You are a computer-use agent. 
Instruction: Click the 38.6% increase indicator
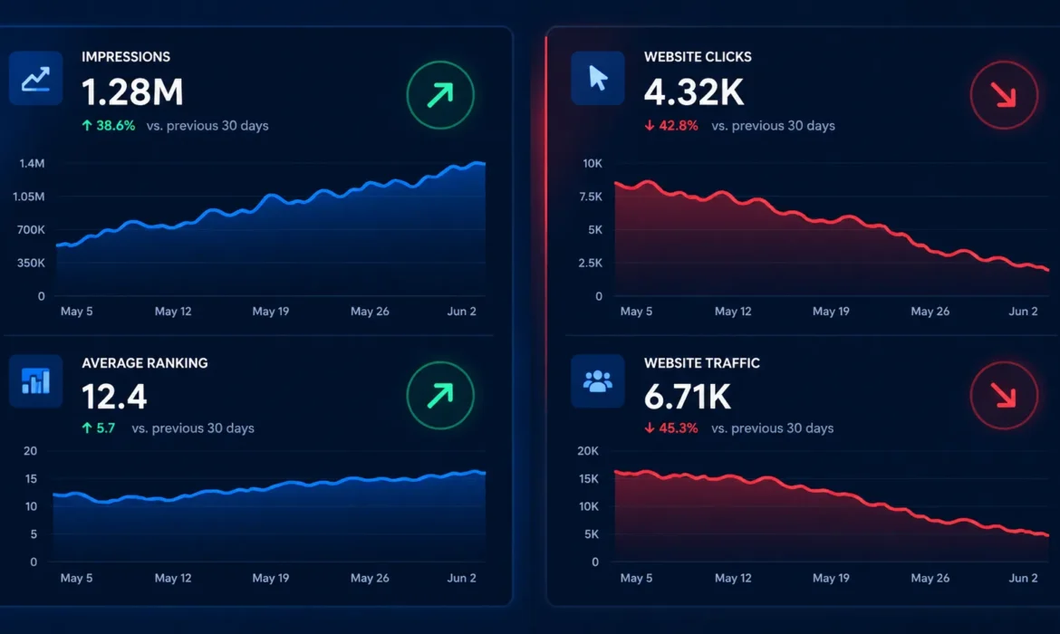click(108, 126)
